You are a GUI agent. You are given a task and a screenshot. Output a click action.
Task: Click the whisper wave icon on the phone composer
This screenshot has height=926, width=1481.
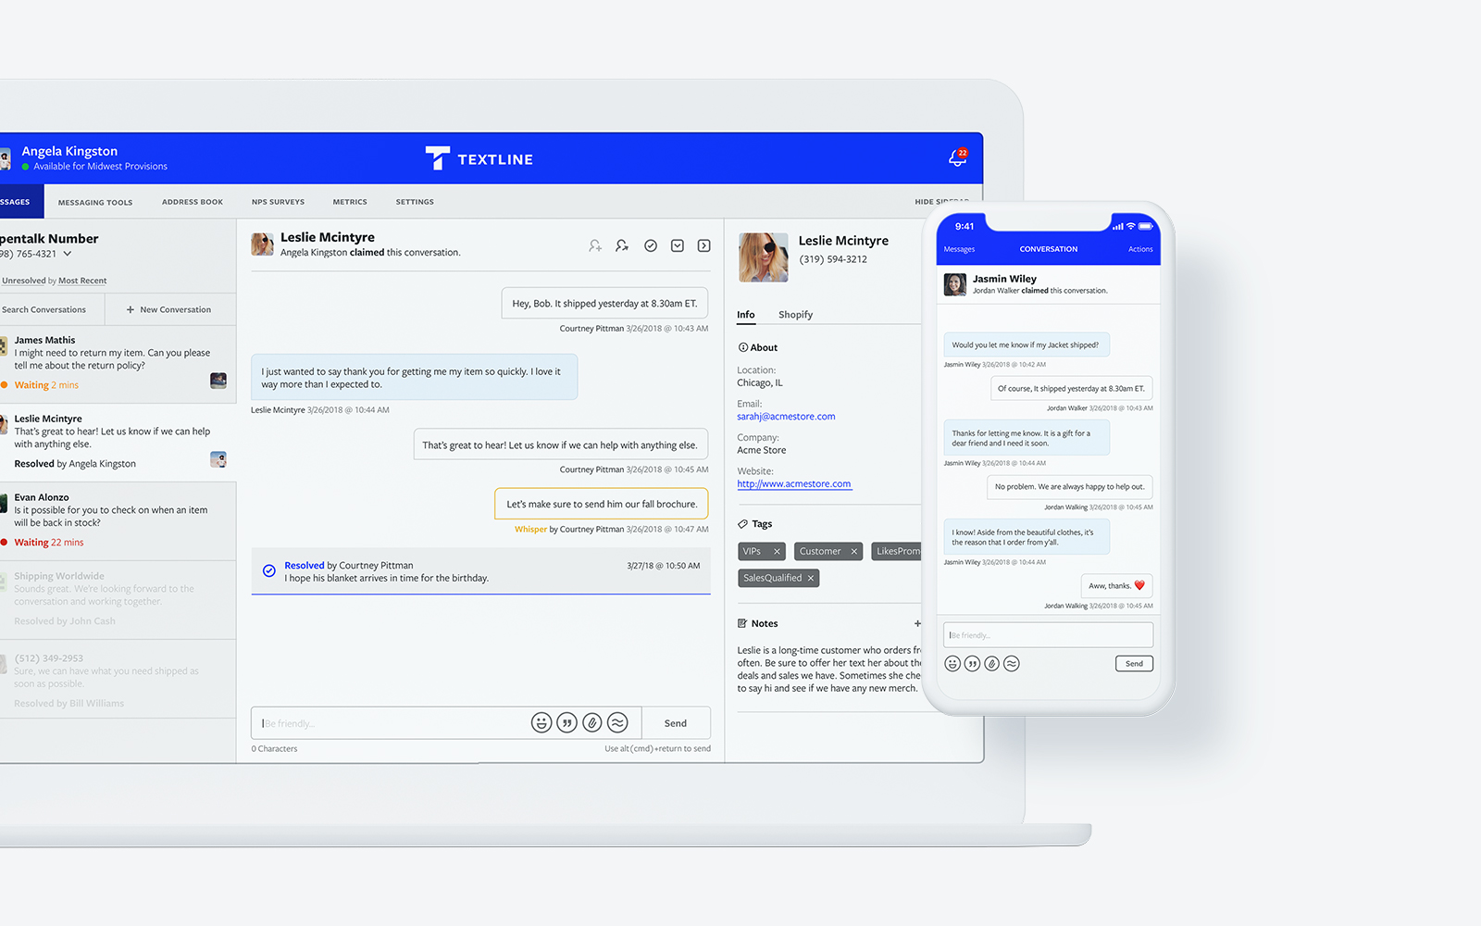tap(1012, 663)
